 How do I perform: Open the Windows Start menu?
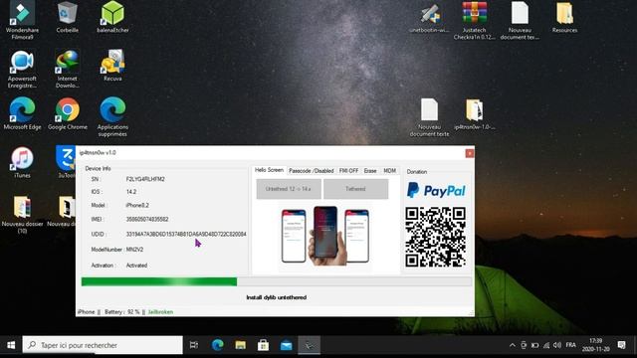point(11,345)
